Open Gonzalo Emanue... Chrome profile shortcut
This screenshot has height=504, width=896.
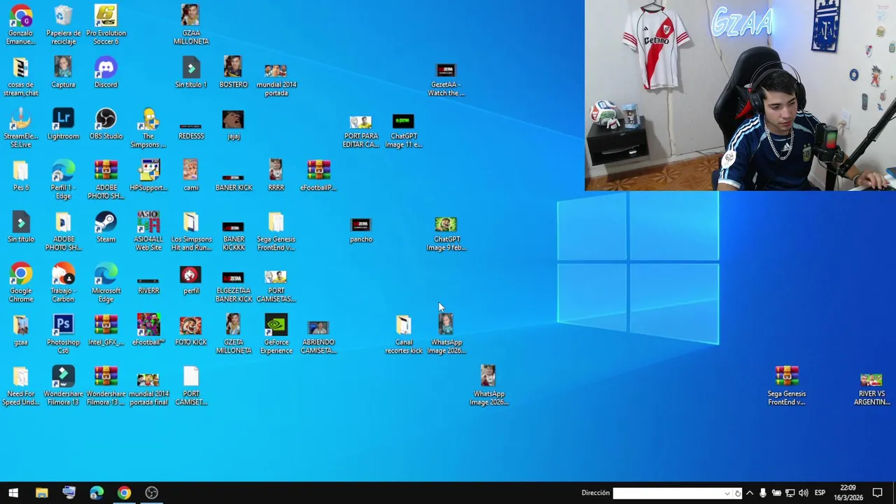point(21,25)
